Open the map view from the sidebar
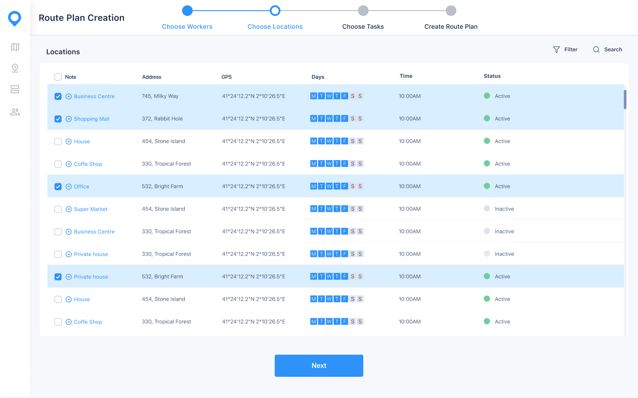Screen dimensions: 638x398 coord(15,47)
